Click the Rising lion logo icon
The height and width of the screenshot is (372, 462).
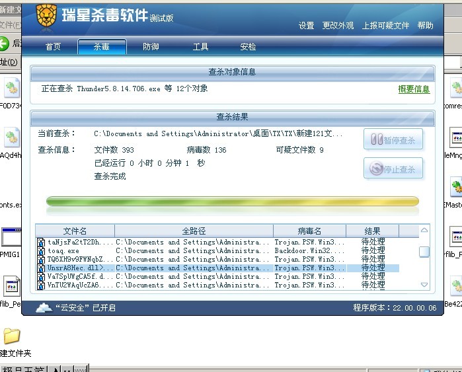(46, 16)
